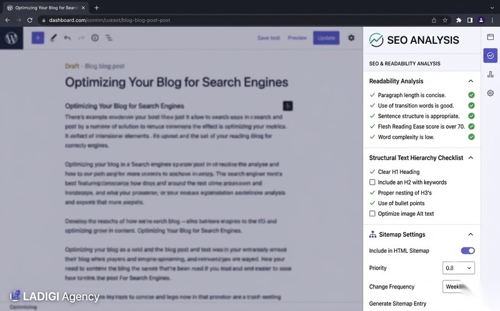Screen dimensions: 500x311
Task: Click the Save text link
Action: [x=269, y=38]
